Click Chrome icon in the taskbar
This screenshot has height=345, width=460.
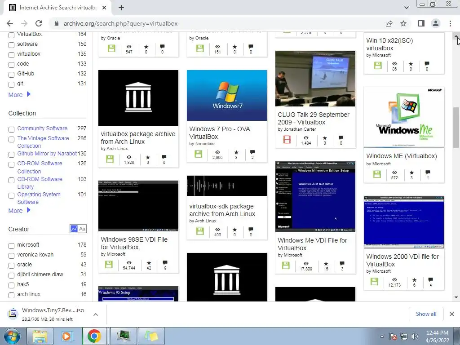click(x=94, y=336)
